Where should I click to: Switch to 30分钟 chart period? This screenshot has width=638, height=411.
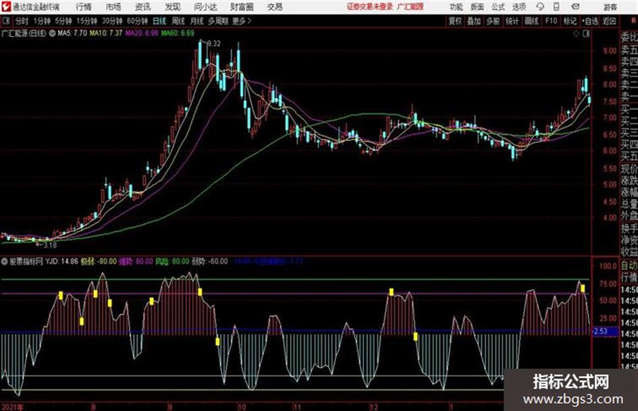112,21
